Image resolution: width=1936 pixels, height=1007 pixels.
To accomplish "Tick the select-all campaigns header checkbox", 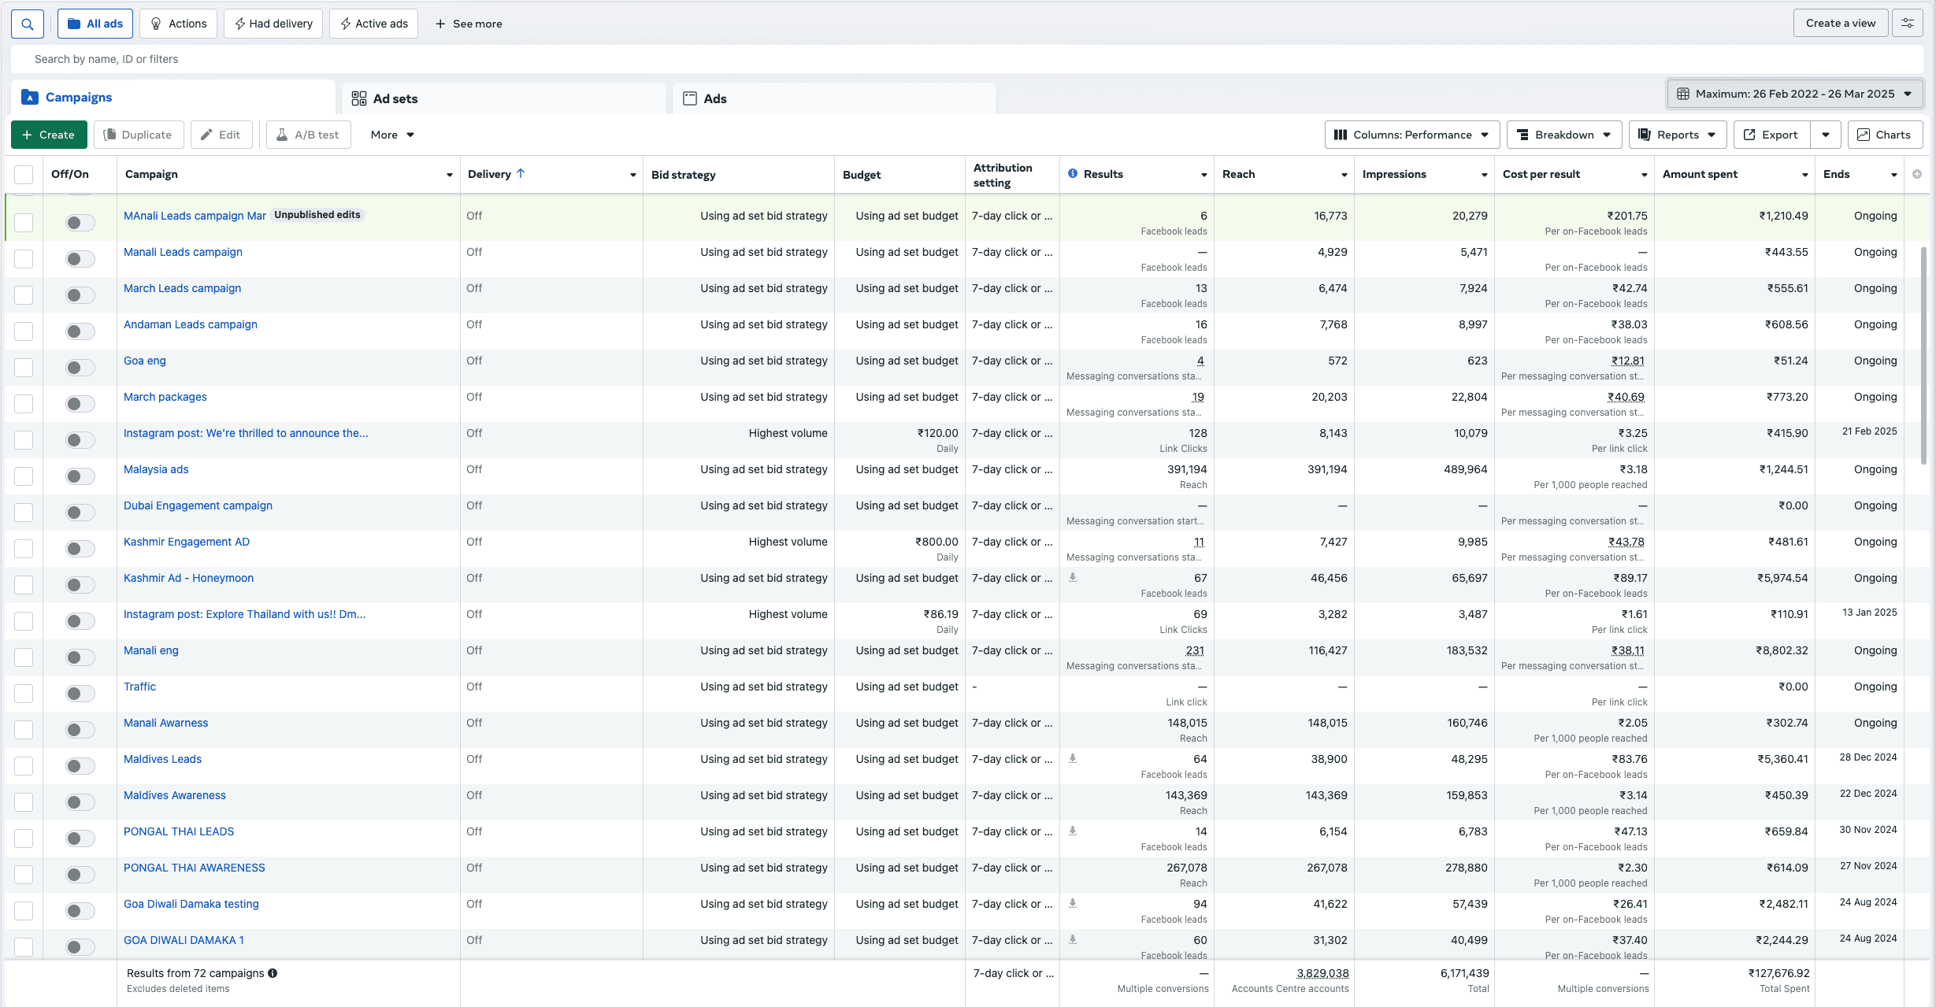I will [x=24, y=175].
